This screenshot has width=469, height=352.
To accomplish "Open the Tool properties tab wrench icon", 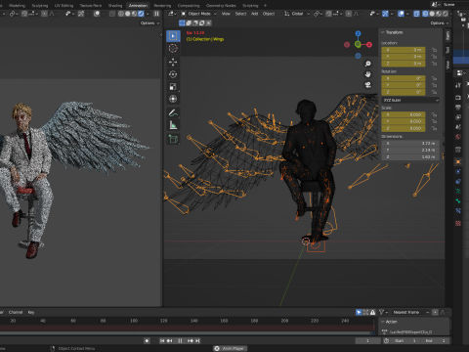I will coord(458,85).
